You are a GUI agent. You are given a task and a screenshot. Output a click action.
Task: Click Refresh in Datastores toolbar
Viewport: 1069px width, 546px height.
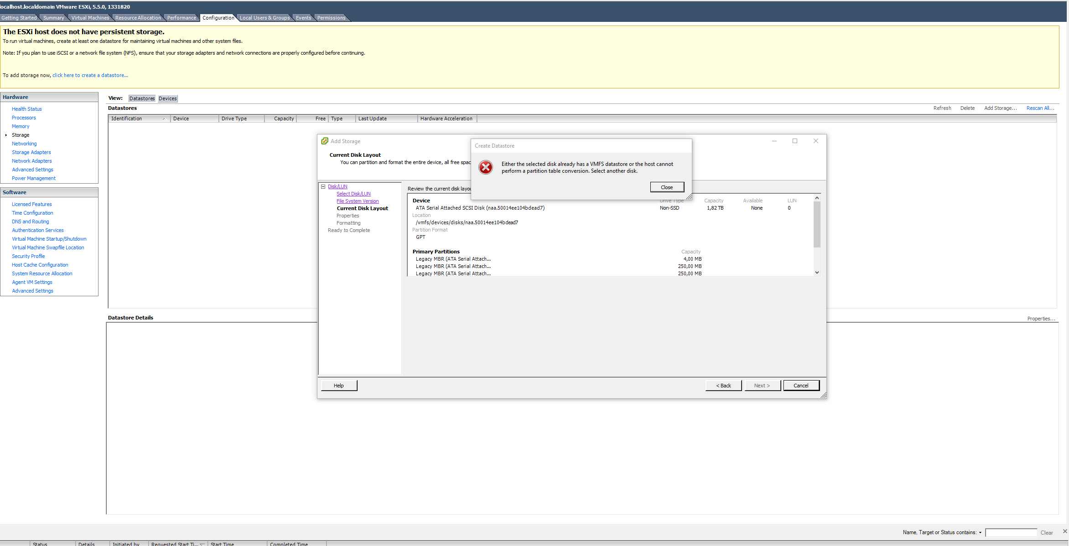pyautogui.click(x=942, y=108)
